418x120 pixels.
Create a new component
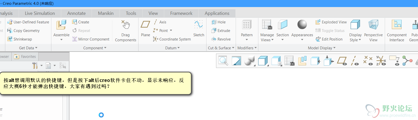coord(81,22)
